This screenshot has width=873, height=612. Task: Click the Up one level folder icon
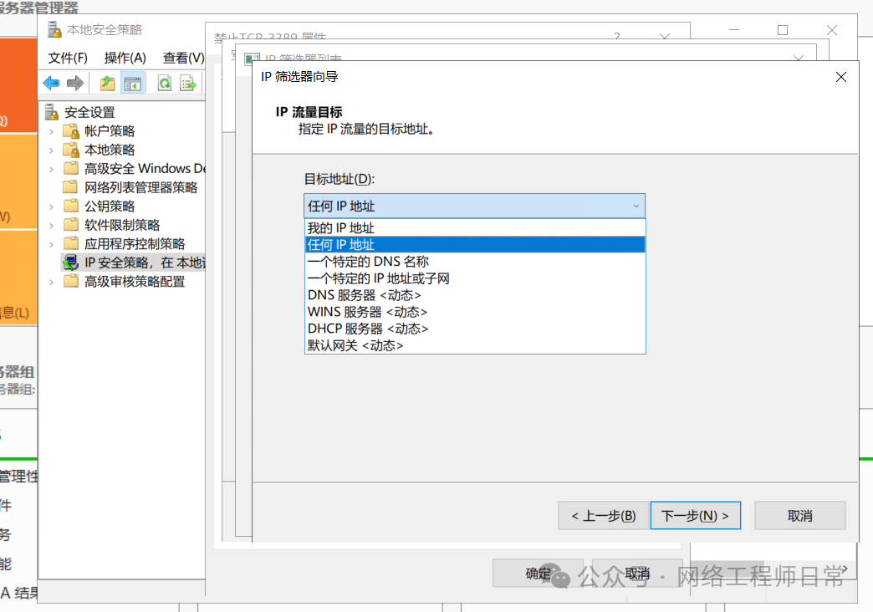point(107,83)
